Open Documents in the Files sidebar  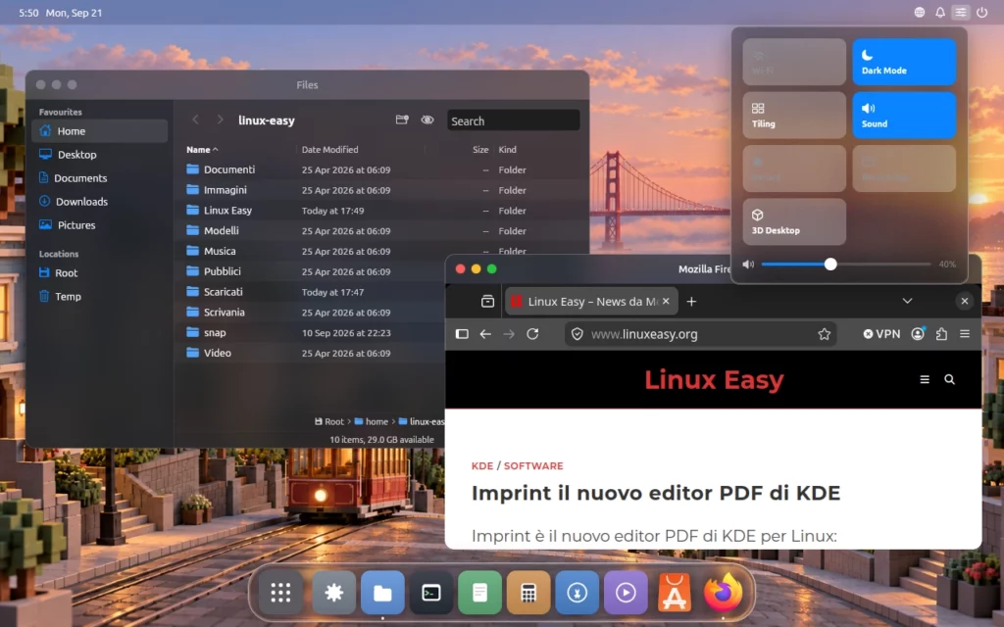tap(100, 178)
